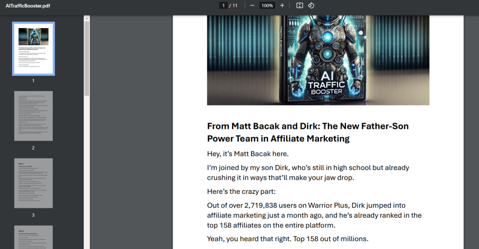
Task: Select the AI Traffic Booster cover image
Action: tap(318, 60)
